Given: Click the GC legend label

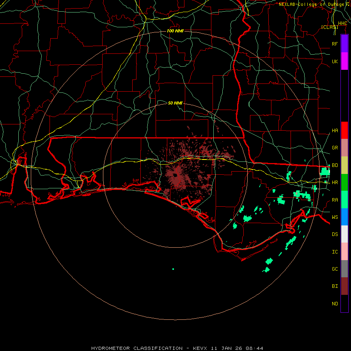Looking at the screenshot, I should point(335,269).
